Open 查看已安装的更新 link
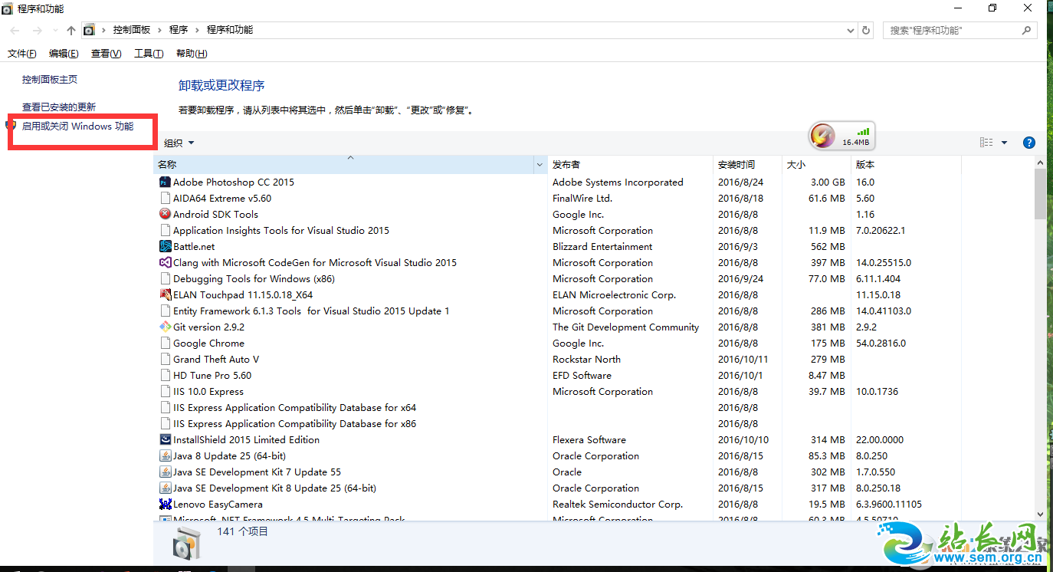This screenshot has height=572, width=1053. pyautogui.click(x=59, y=107)
